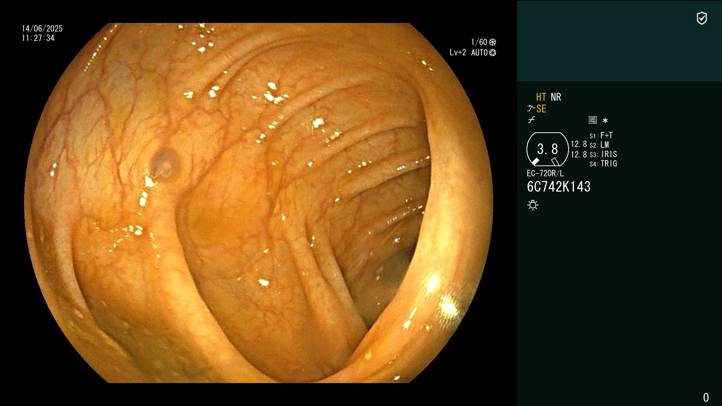Click the time 11:27:34
The image size is (722, 406).
pyautogui.click(x=38, y=38)
